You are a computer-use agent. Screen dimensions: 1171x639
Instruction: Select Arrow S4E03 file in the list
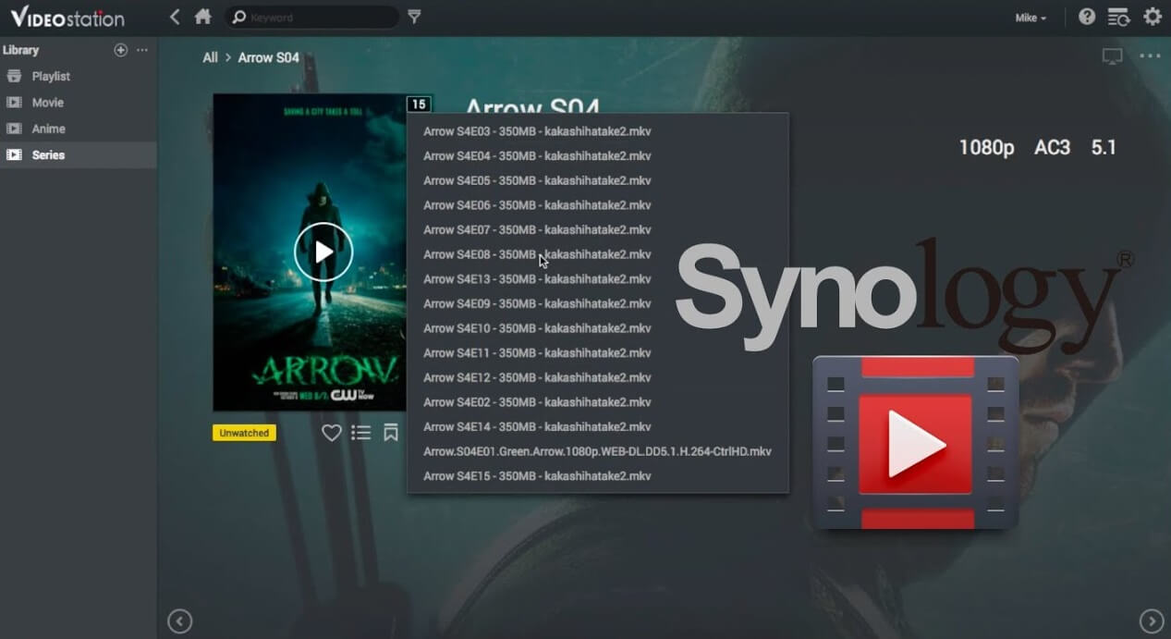[x=598, y=131]
